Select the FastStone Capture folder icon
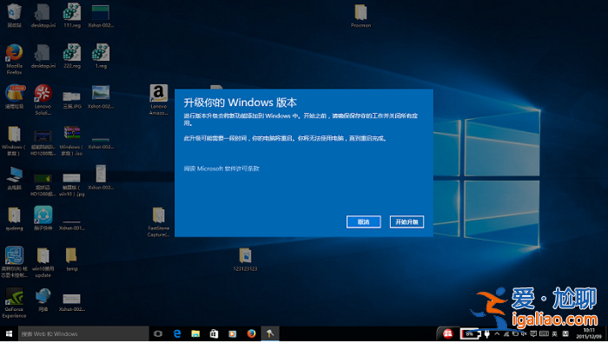Screen dimensions: 608x343 [x=159, y=221]
